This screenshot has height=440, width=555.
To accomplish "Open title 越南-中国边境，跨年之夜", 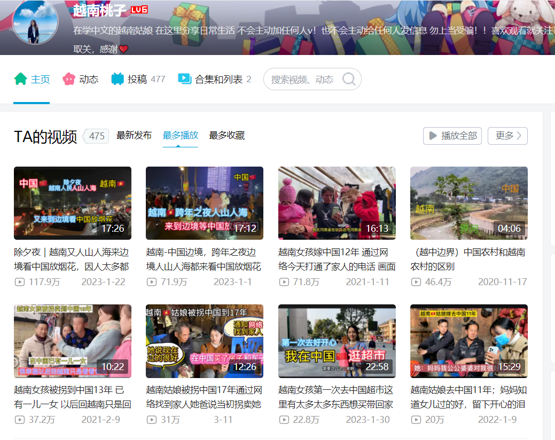I will click(x=204, y=260).
